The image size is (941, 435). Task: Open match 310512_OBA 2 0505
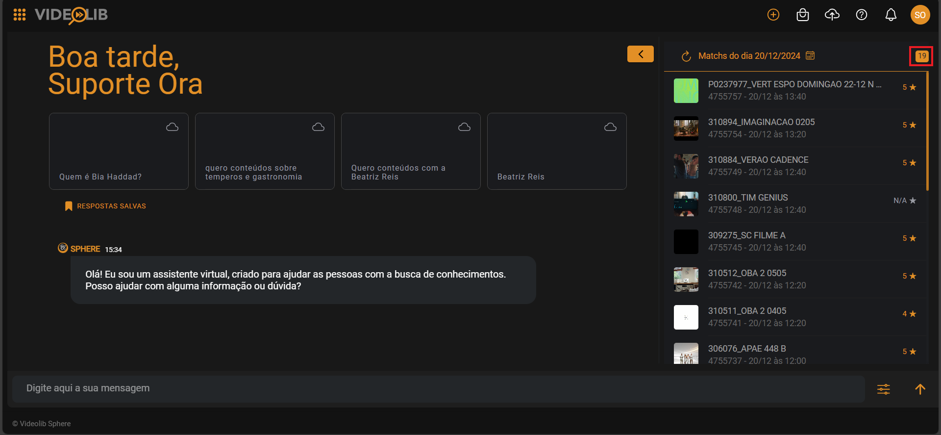pyautogui.click(x=795, y=279)
